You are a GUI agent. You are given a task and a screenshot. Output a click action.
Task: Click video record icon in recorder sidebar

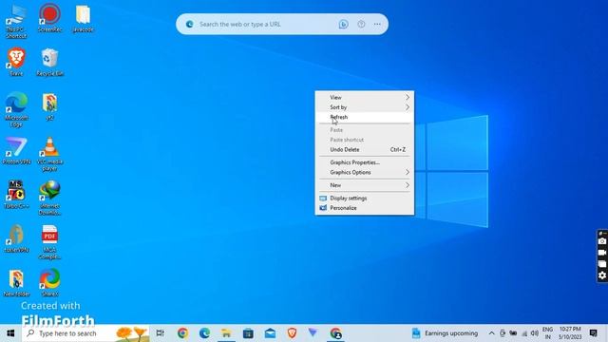tap(601, 253)
